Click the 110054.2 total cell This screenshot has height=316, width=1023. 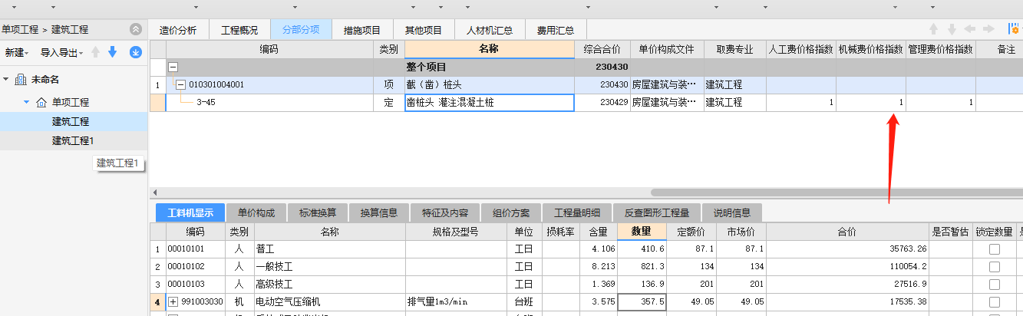pyautogui.click(x=847, y=266)
